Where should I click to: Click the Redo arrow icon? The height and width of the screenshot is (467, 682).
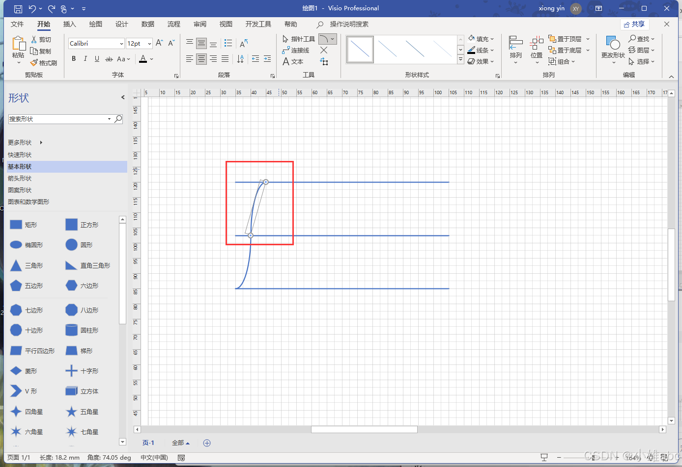point(51,8)
